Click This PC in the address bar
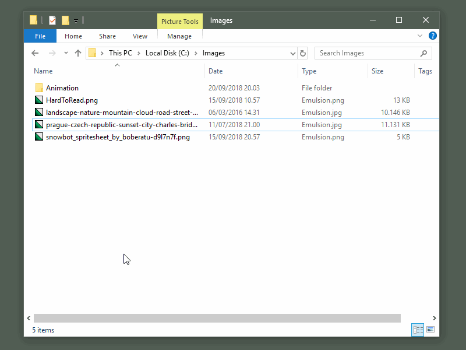 121,53
